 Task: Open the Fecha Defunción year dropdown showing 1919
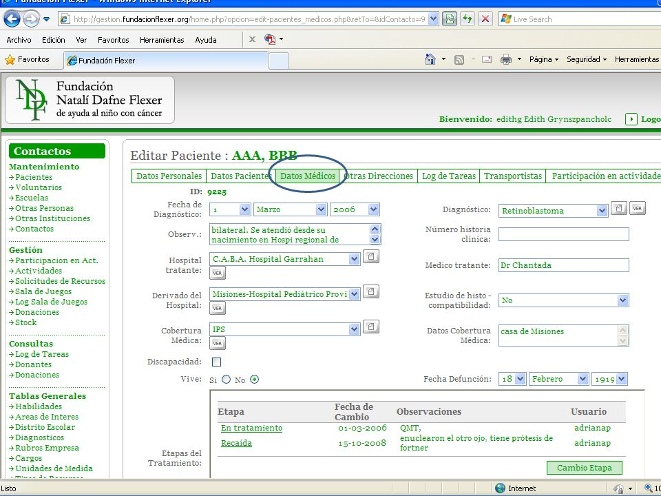pos(621,379)
